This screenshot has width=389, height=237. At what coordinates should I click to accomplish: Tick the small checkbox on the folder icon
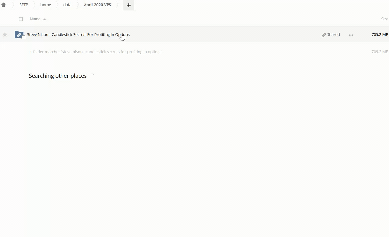[23, 37]
